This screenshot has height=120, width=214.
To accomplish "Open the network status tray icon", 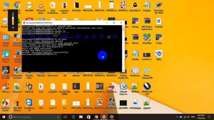I will [185, 117].
